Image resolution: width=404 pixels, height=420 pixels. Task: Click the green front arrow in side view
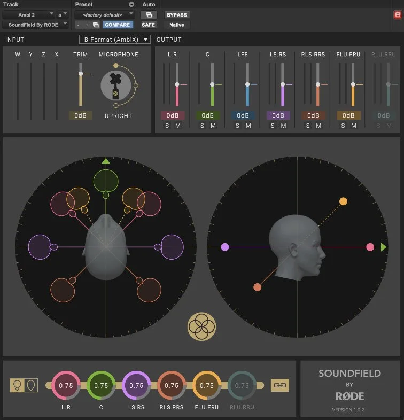point(384,247)
